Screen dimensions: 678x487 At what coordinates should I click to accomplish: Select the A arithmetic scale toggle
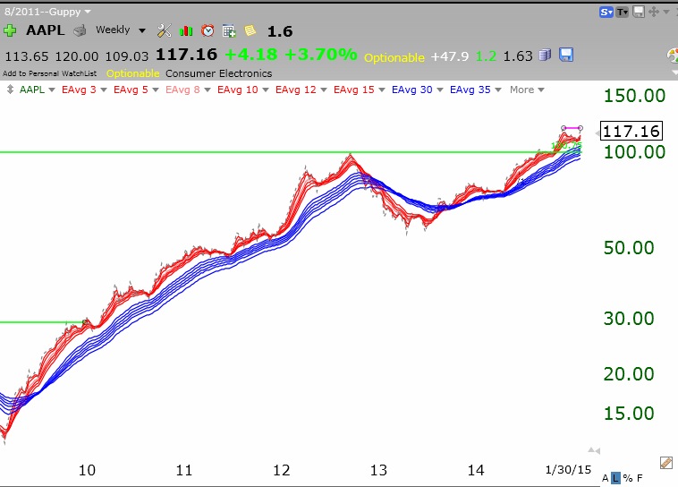605,478
